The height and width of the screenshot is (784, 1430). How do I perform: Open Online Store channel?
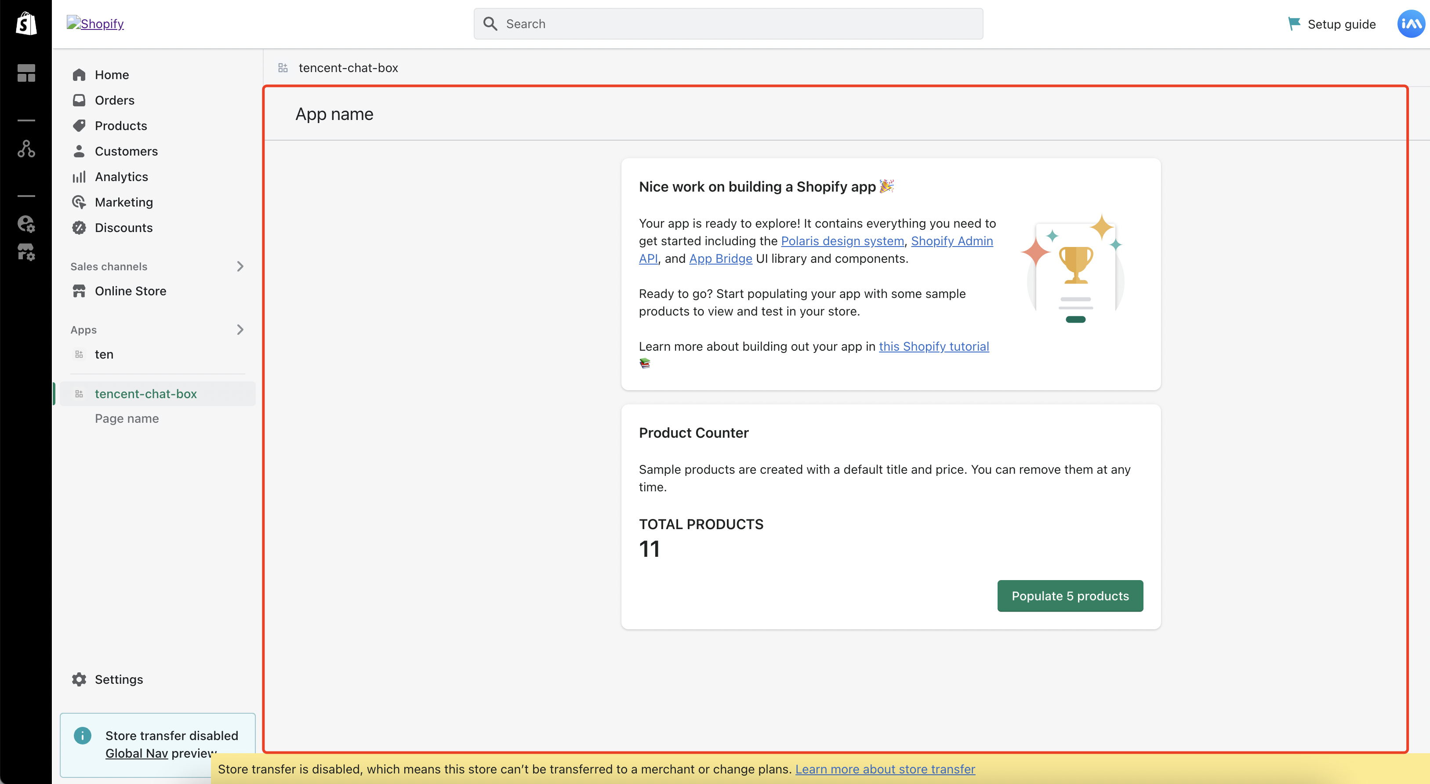pos(131,291)
